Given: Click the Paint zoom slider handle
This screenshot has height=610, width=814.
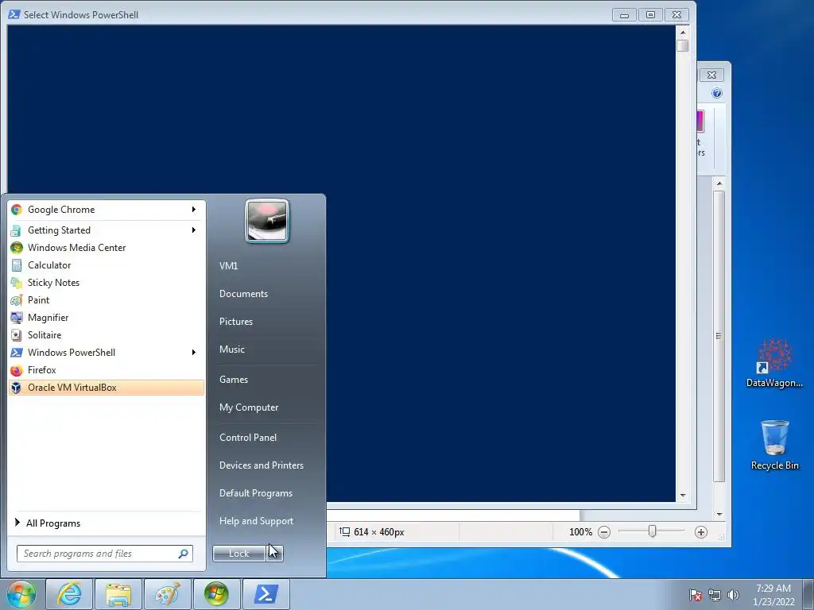Looking at the screenshot, I should pos(652,531).
